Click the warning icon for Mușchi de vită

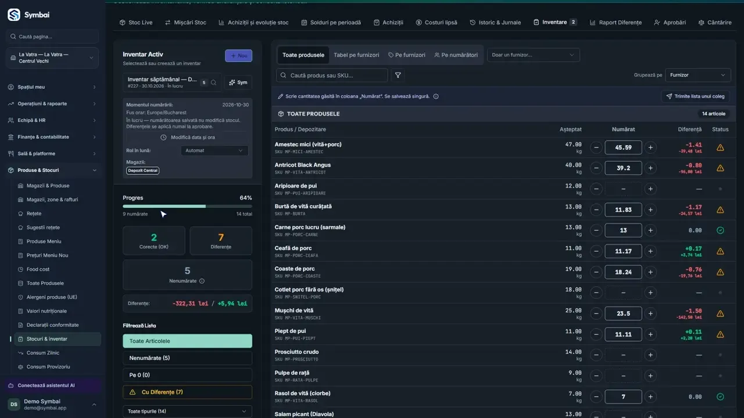pyautogui.click(x=720, y=313)
